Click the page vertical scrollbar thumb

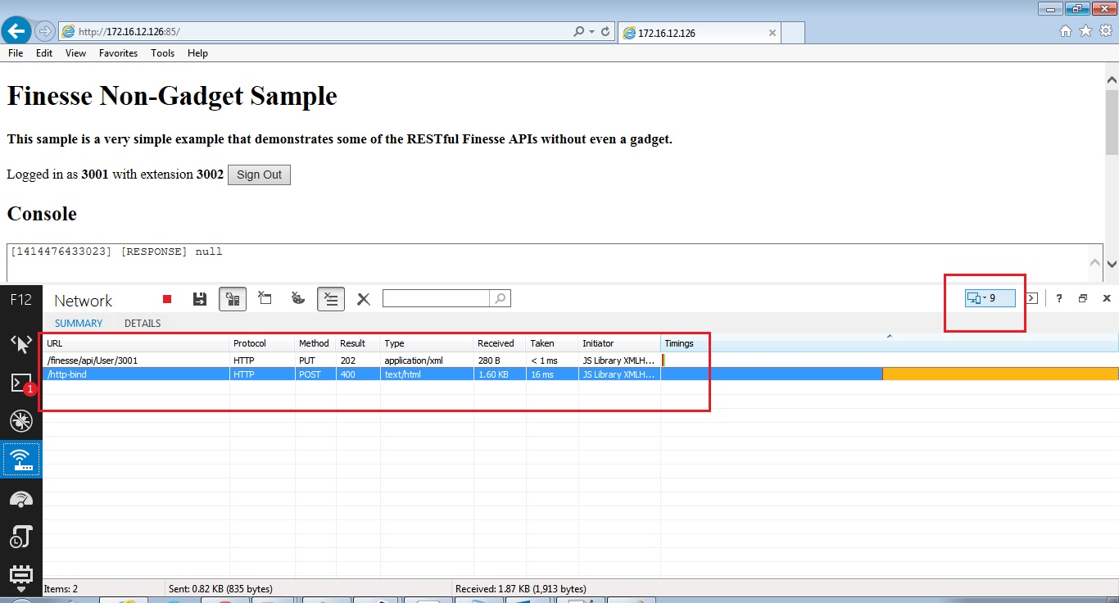click(x=1112, y=122)
